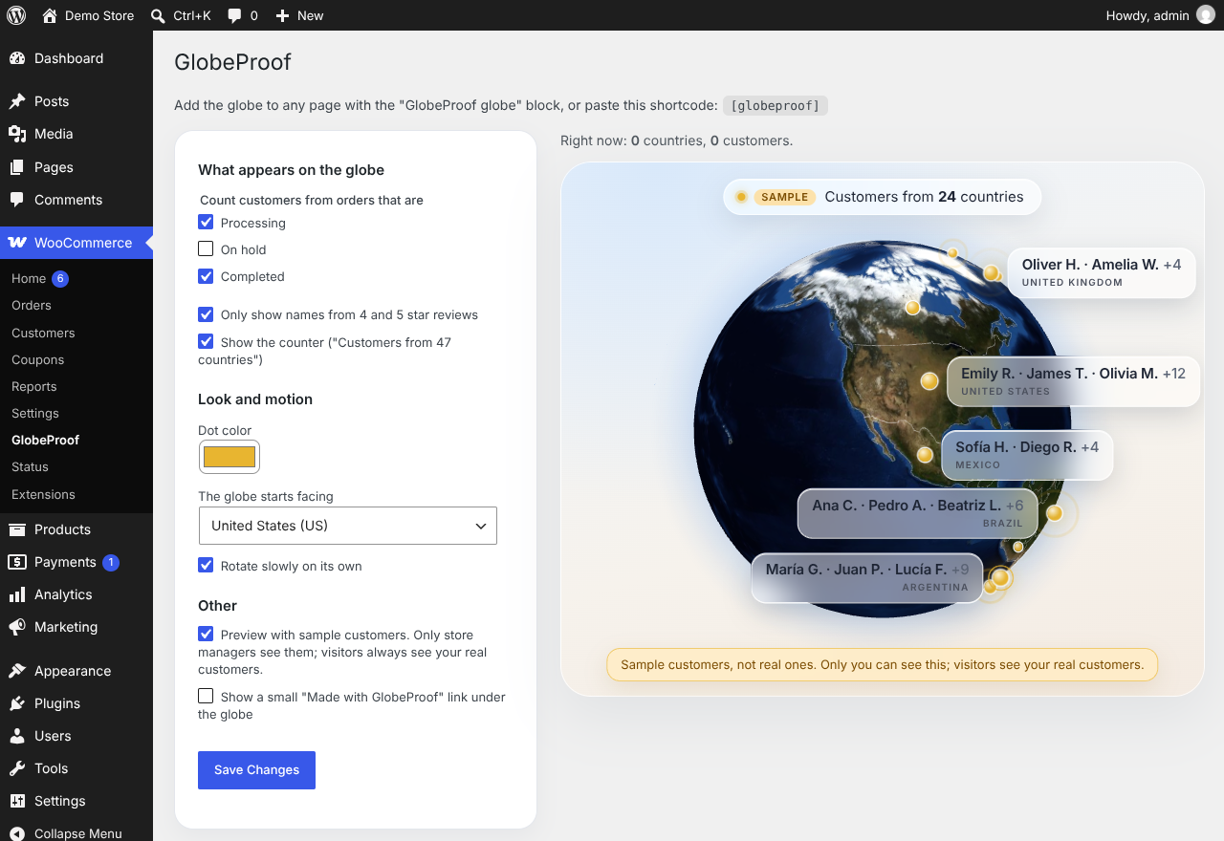
Task: Open WooCommerce Customers submenu item
Action: 43,333
